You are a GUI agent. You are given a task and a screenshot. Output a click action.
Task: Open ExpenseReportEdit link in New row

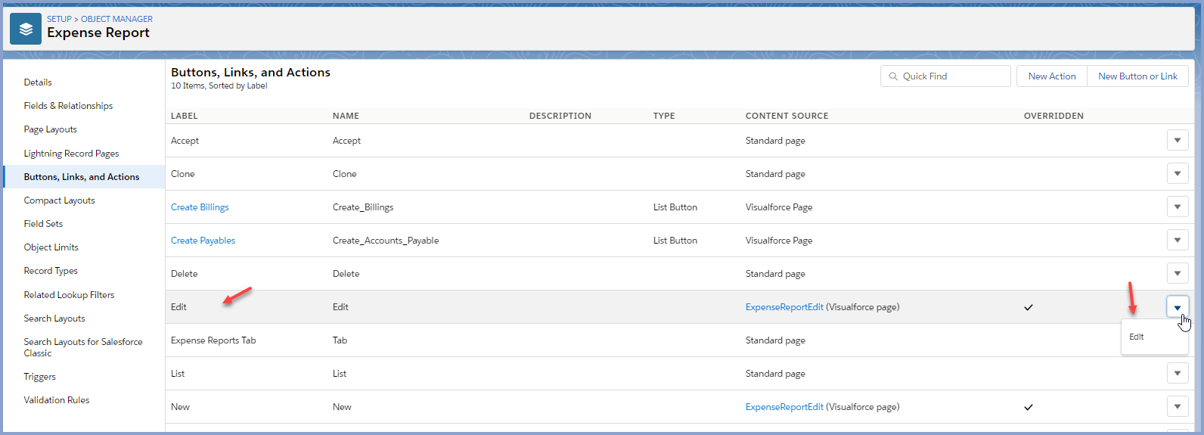[784, 407]
